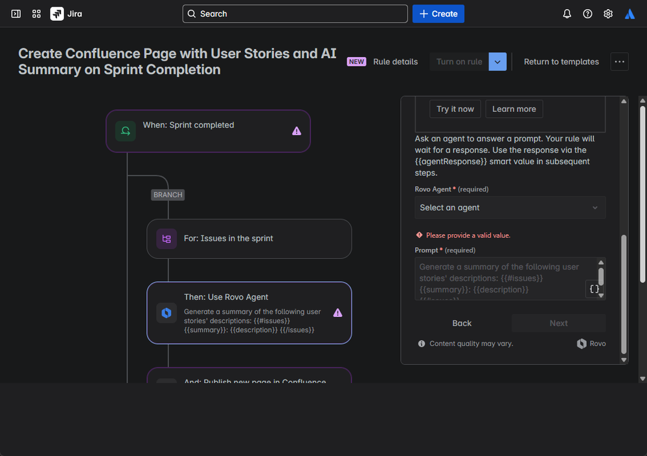
Task: Click the Jira logo icon
Action: pos(57,14)
